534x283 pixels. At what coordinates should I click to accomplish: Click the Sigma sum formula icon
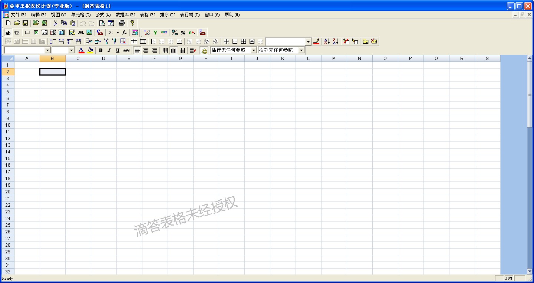tap(111, 33)
